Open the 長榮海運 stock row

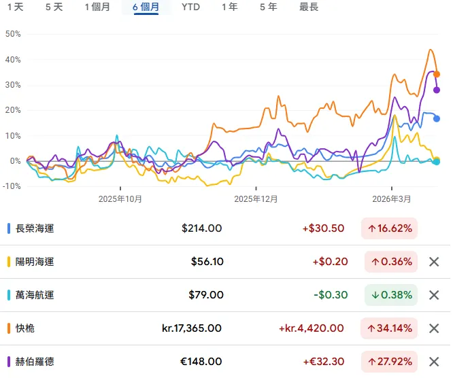click(225, 228)
